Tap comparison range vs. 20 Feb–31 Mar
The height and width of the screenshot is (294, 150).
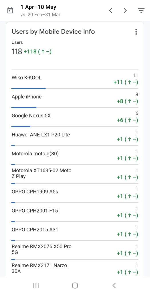[x=40, y=15]
